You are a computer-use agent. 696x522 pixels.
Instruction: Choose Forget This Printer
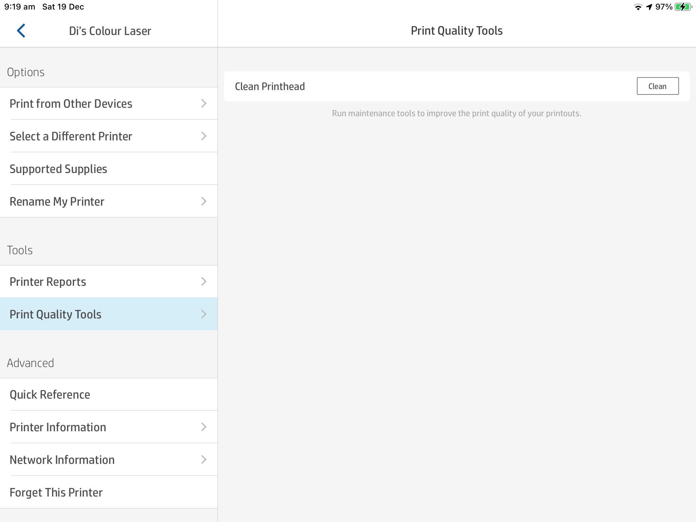tap(56, 492)
